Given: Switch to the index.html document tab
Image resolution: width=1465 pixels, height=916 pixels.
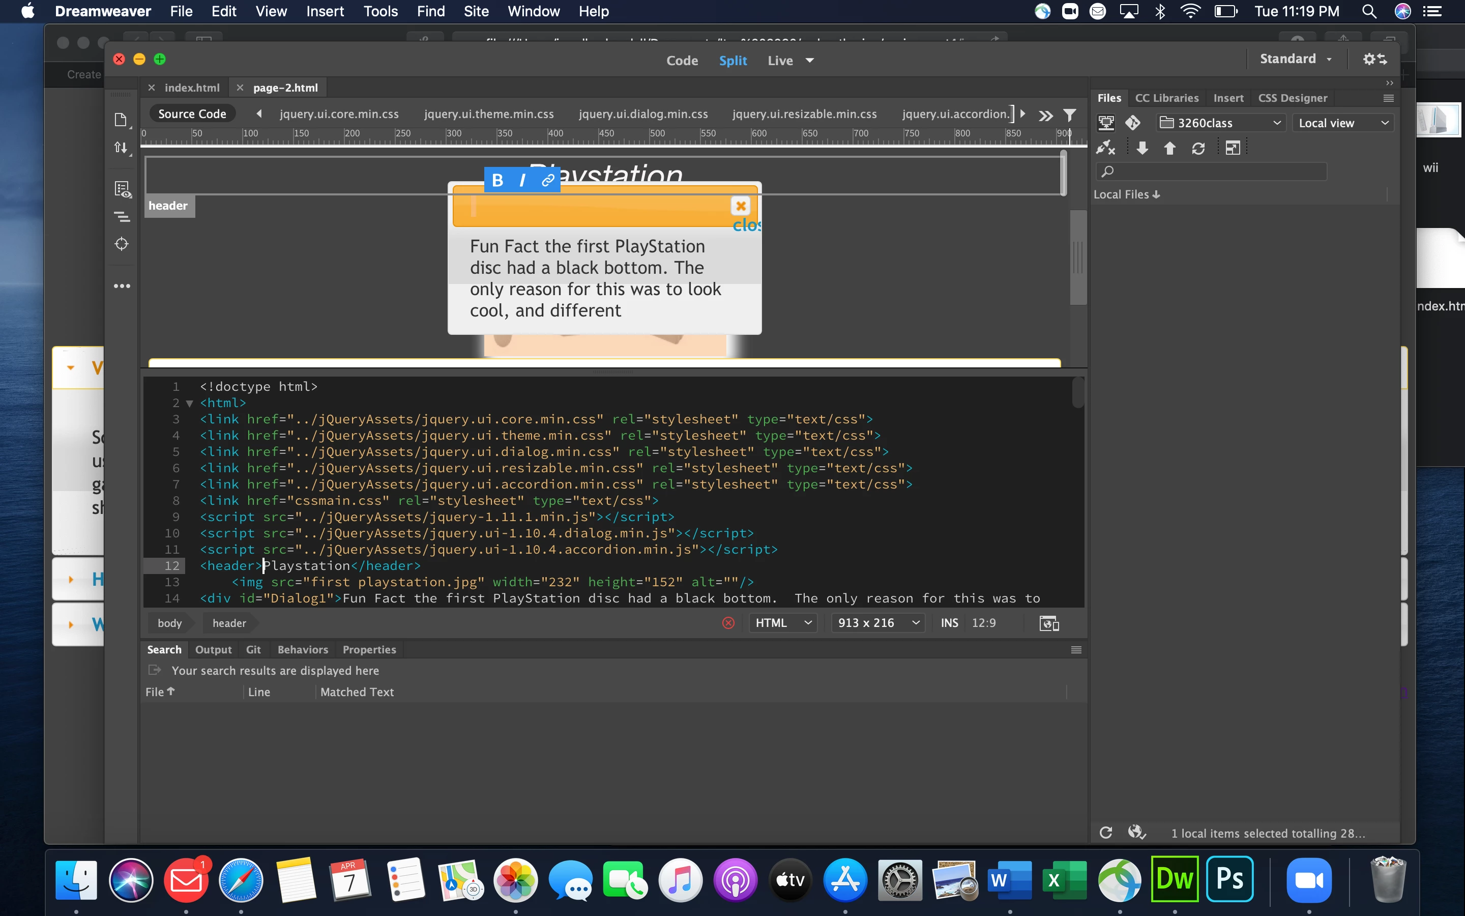Looking at the screenshot, I should (192, 88).
